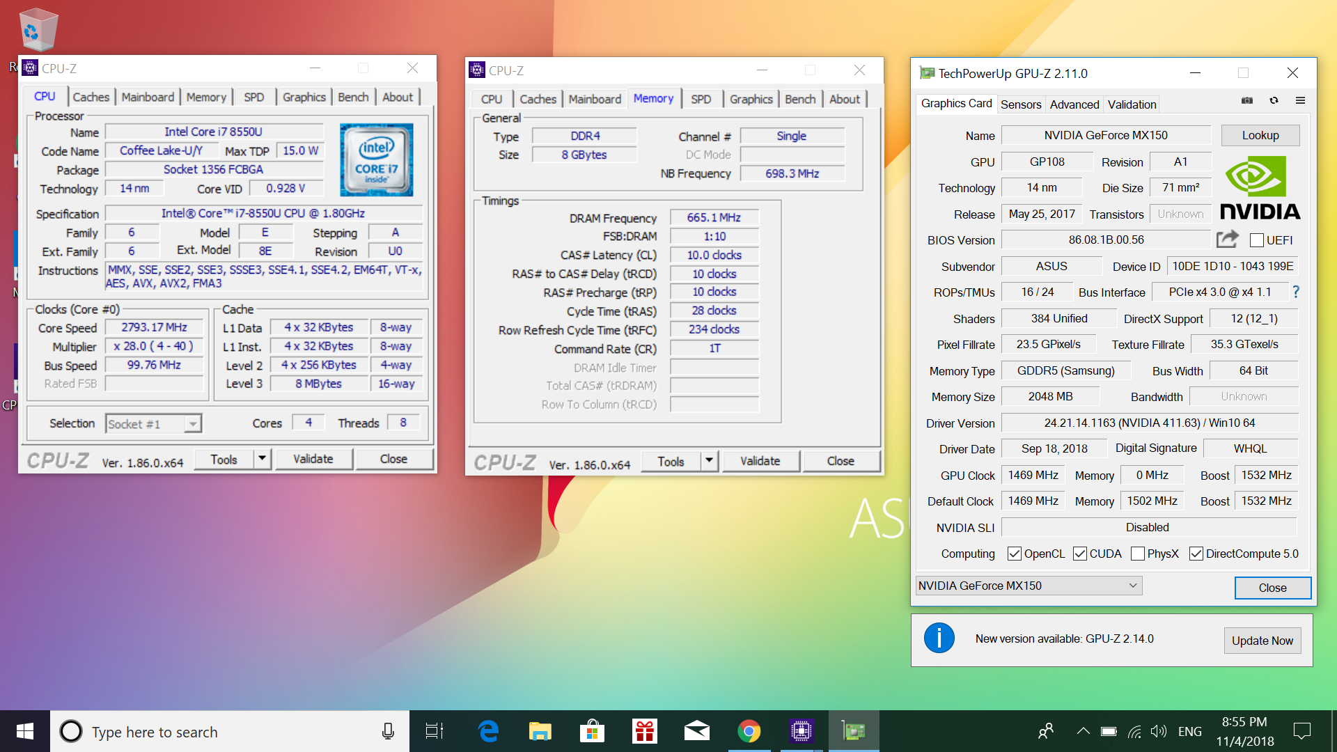Switch to Caches tab in left CPU-Z
Image resolution: width=1337 pixels, height=752 pixels.
(91, 97)
